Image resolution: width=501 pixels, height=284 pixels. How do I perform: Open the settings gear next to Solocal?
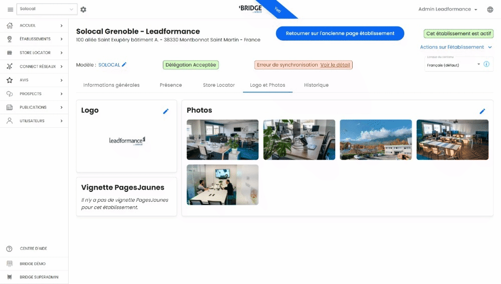[83, 10]
